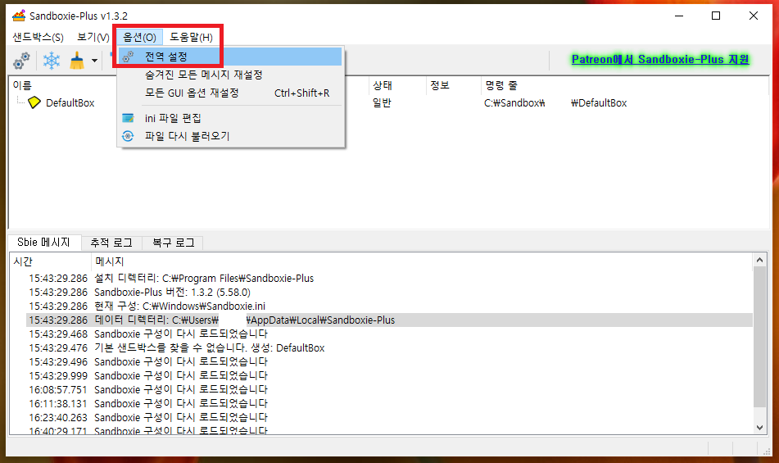Close the Sandboxie-Plus window
This screenshot has width=779, height=463.
click(x=753, y=16)
